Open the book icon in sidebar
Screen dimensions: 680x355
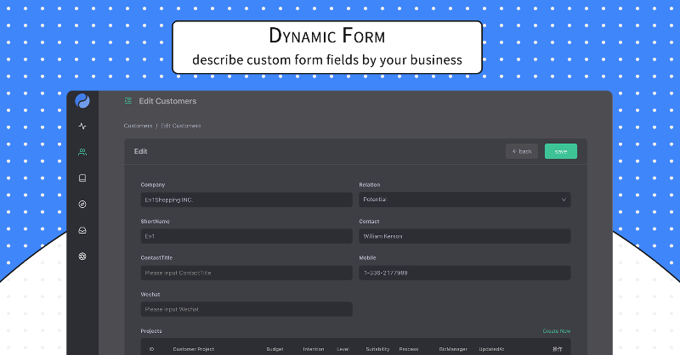[82, 178]
